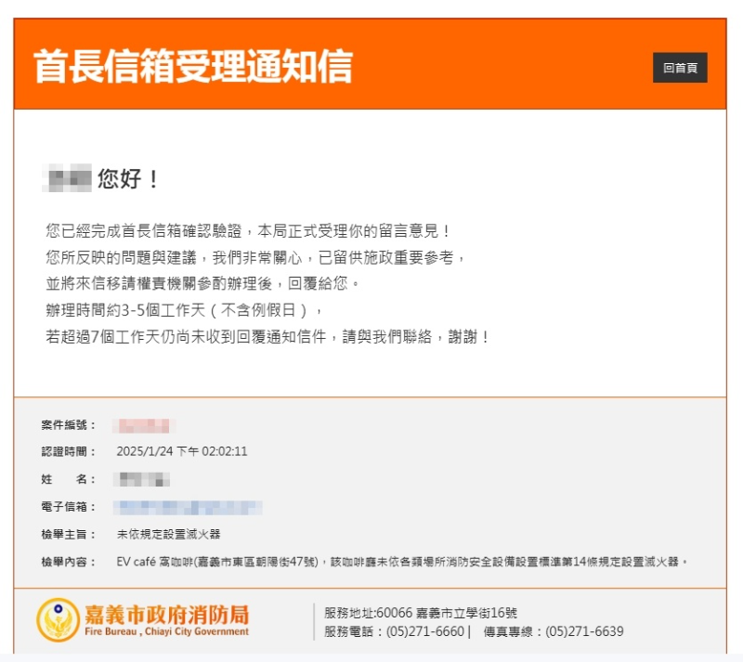Click the fax number (05)271-6639
This screenshot has width=743, height=662.
point(584,631)
